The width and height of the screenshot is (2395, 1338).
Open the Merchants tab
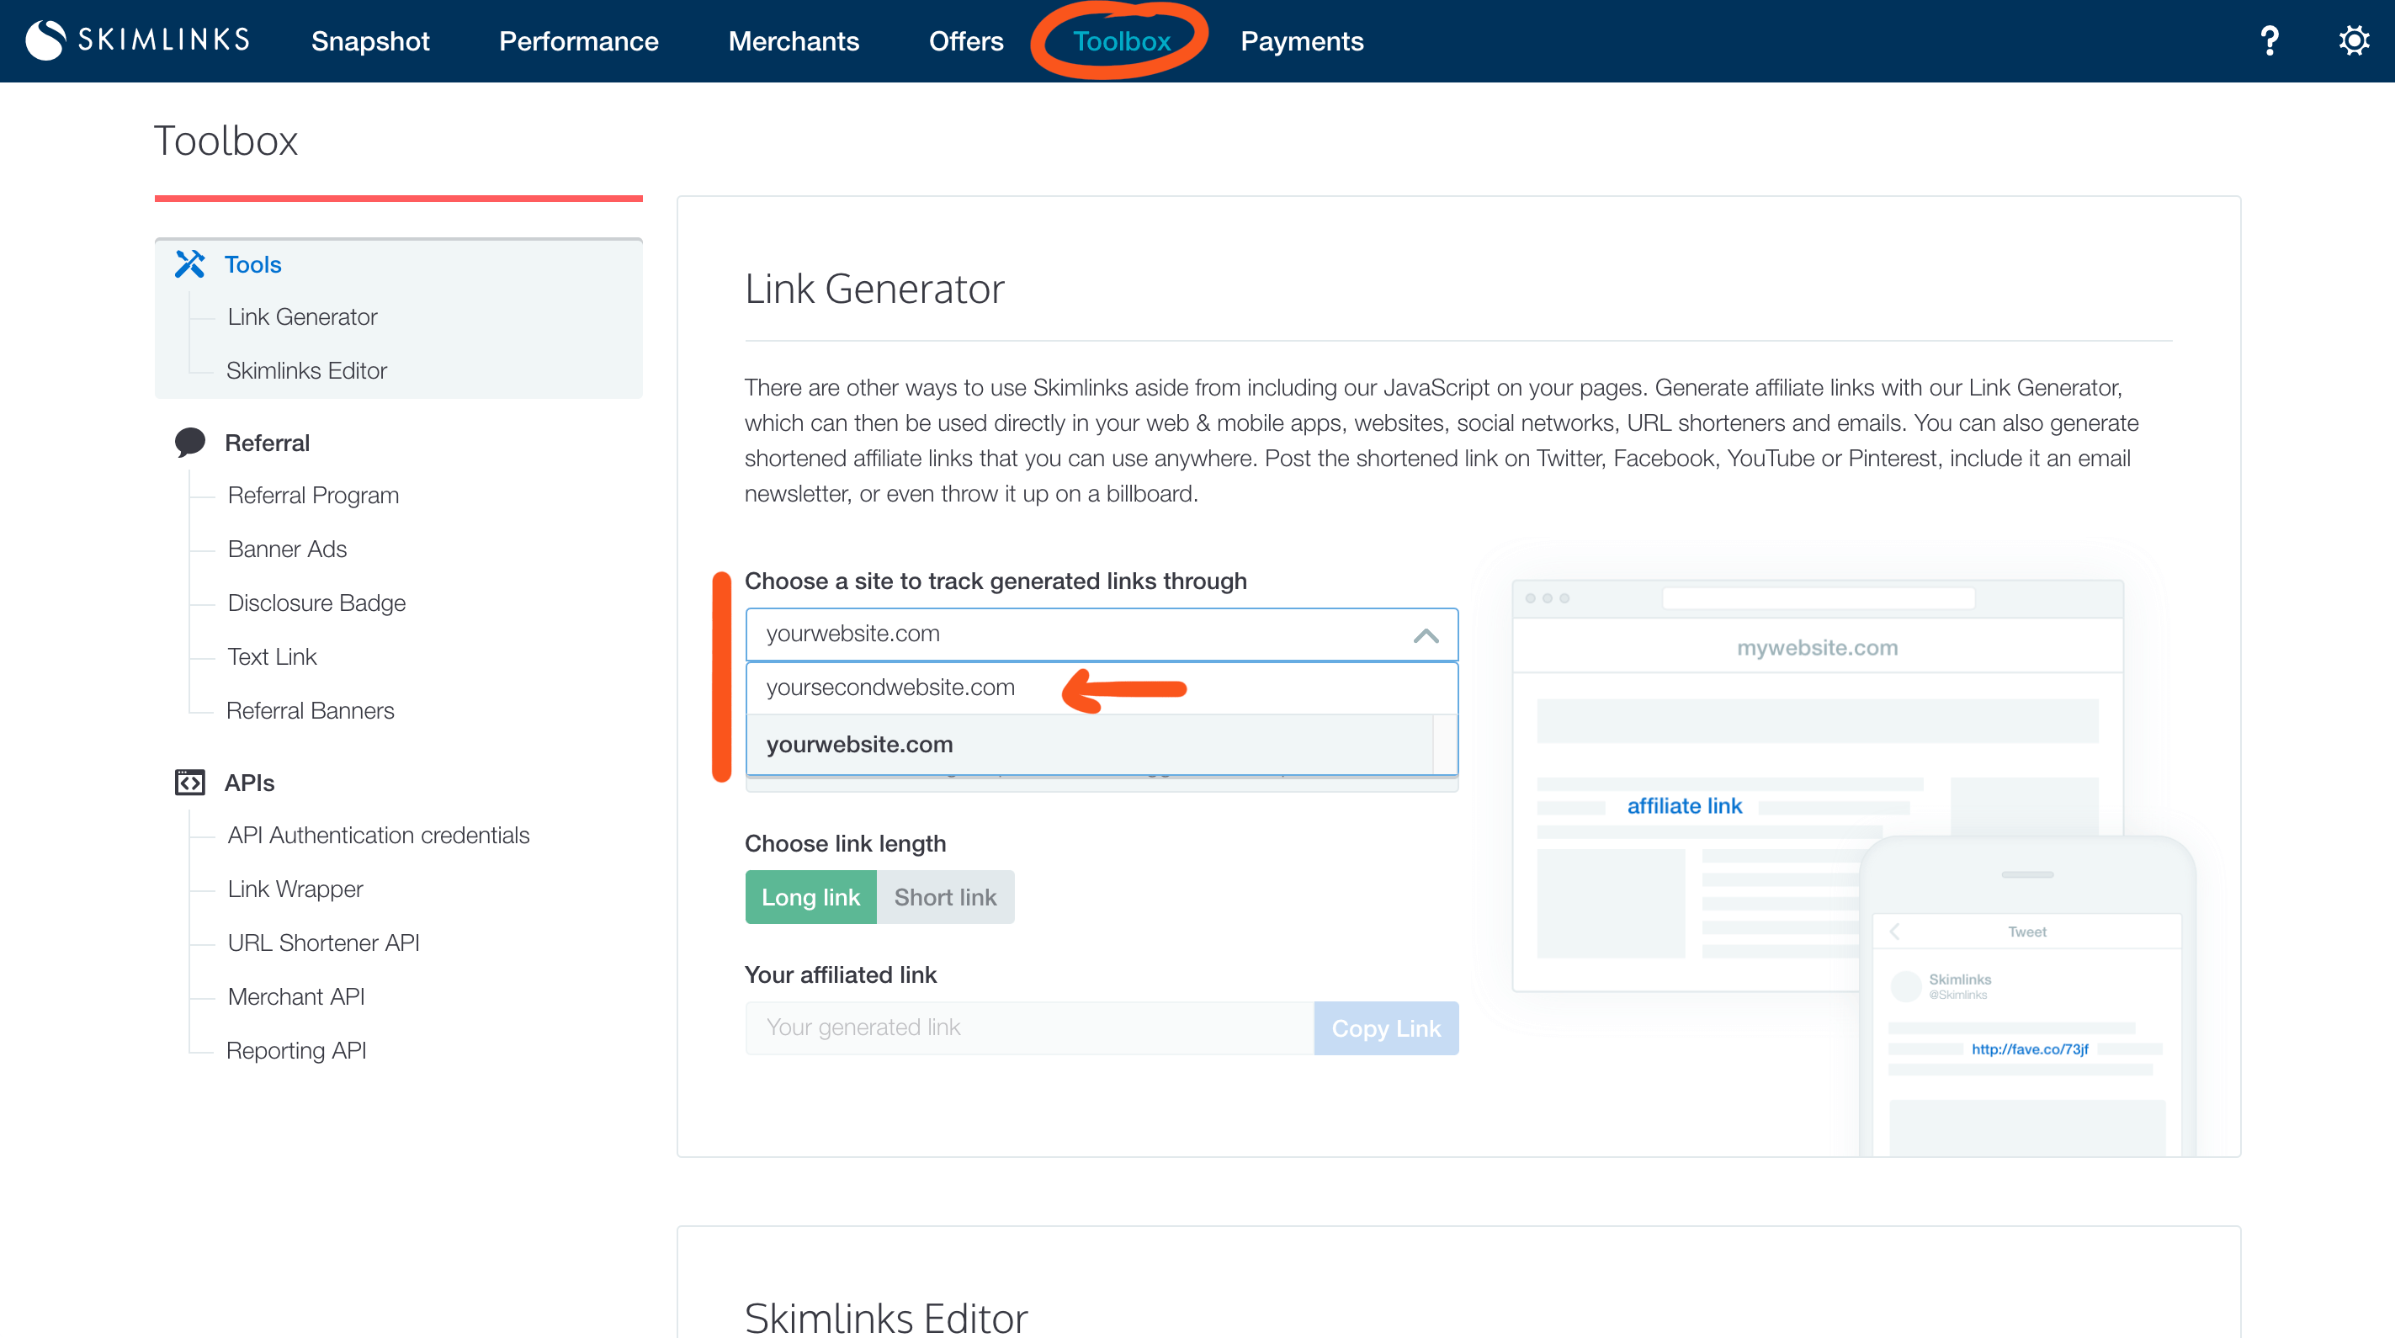click(793, 41)
